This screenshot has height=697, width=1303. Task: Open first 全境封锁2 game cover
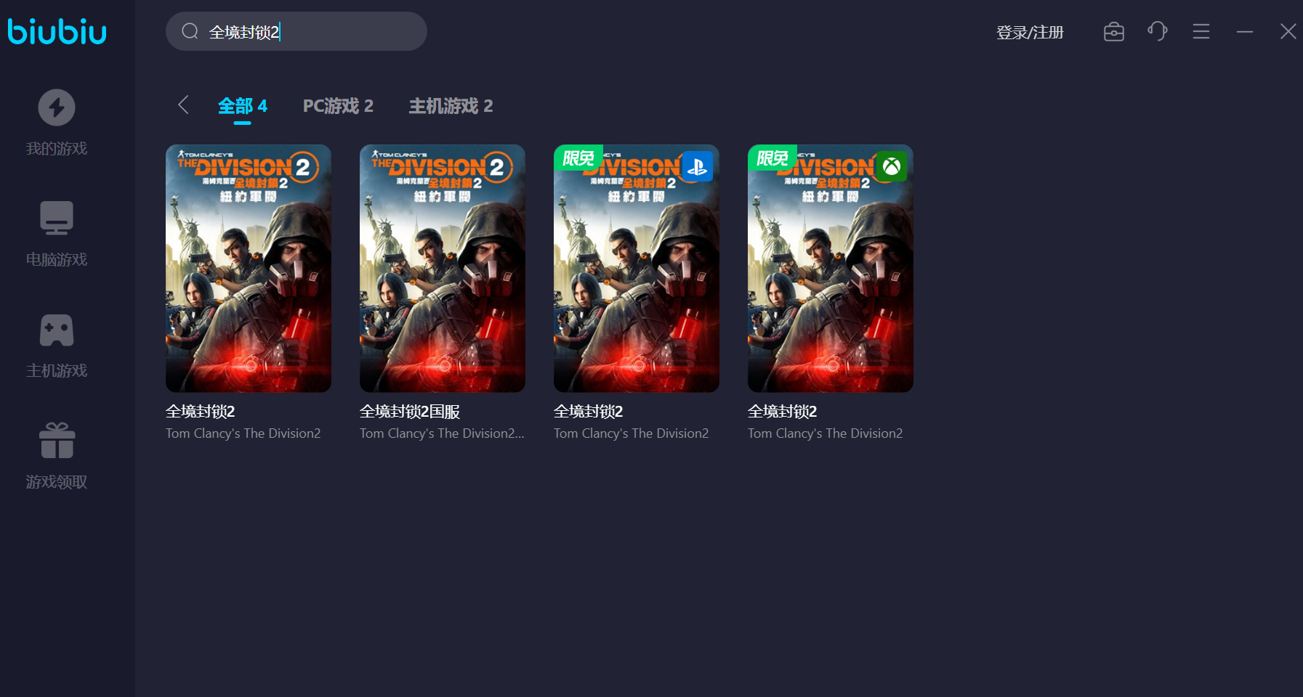click(x=249, y=269)
